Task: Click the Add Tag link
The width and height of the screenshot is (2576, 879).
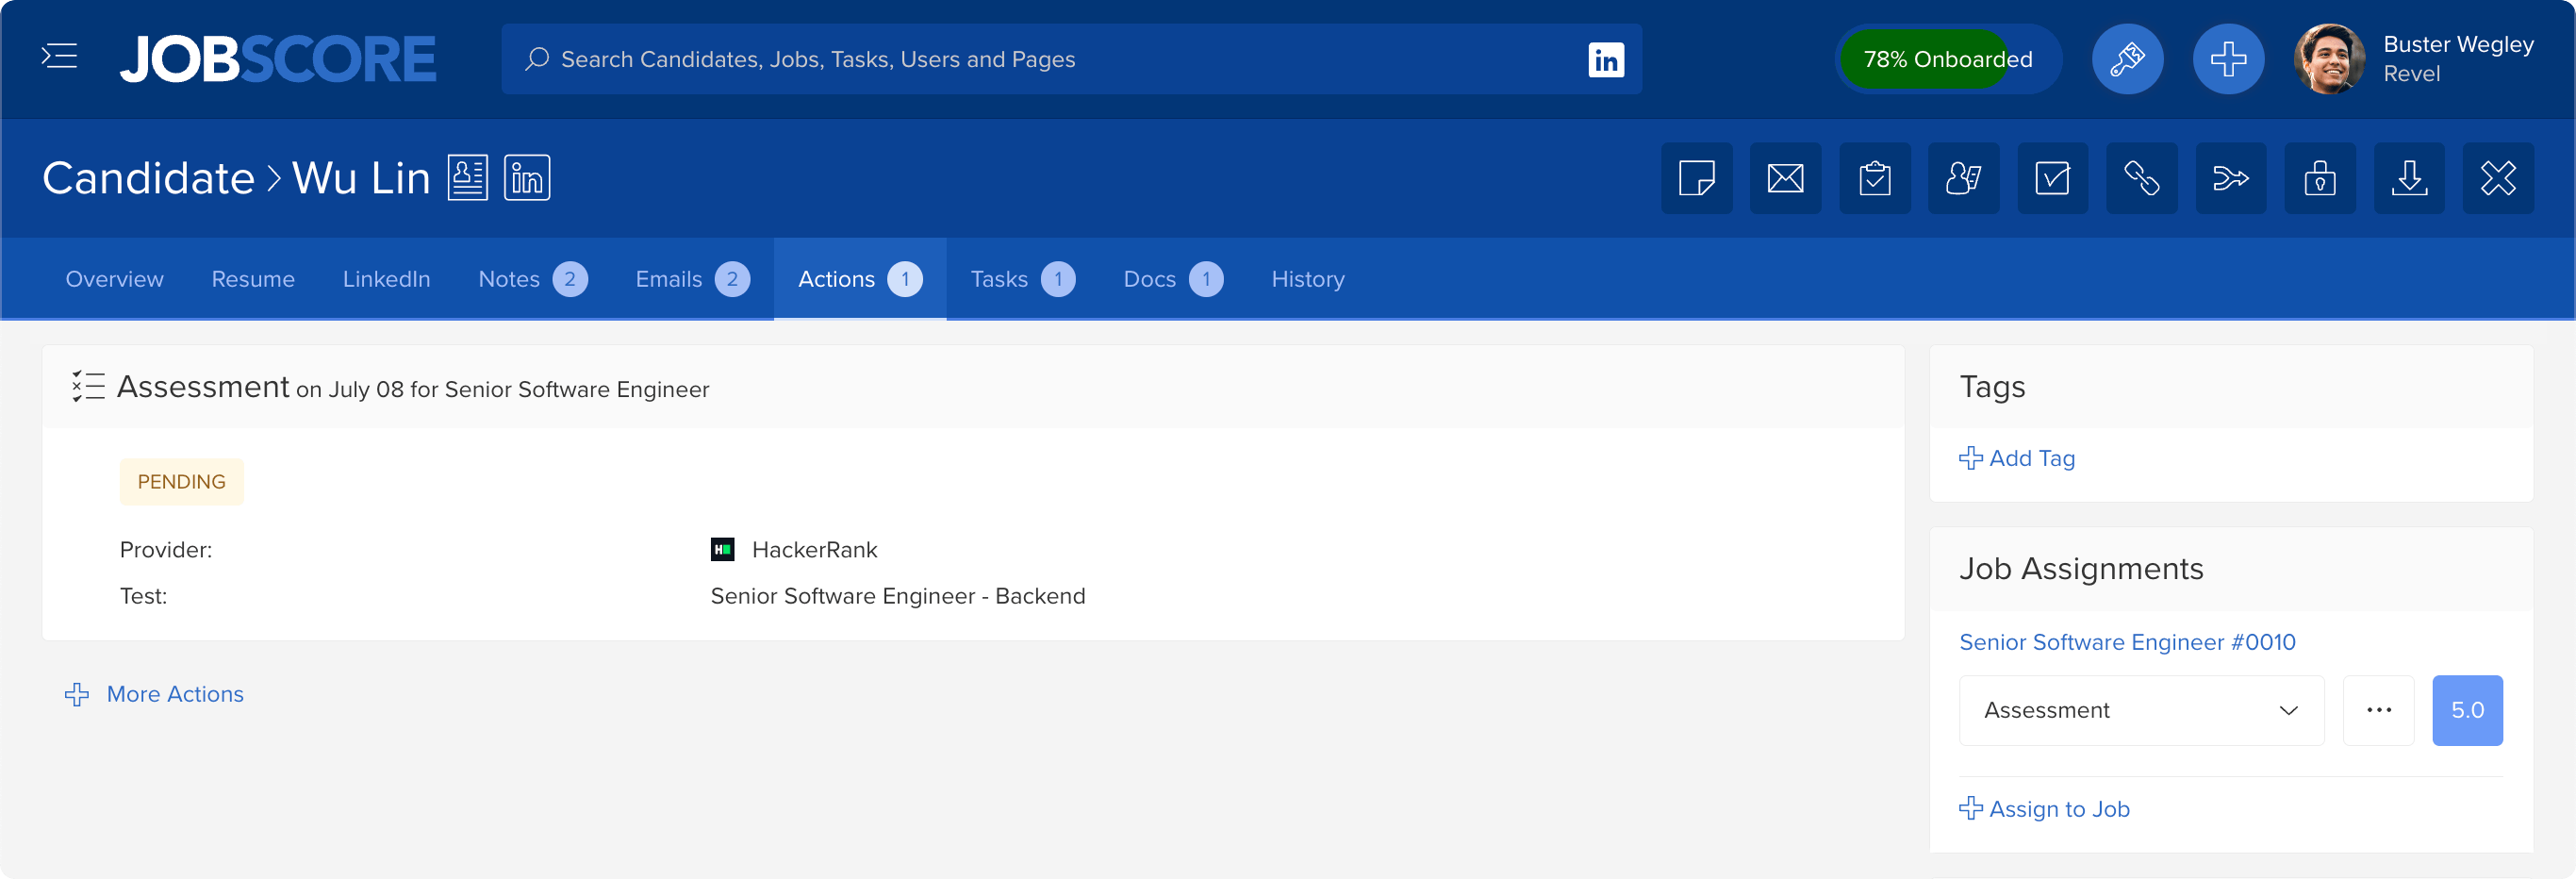Action: coord(2016,458)
